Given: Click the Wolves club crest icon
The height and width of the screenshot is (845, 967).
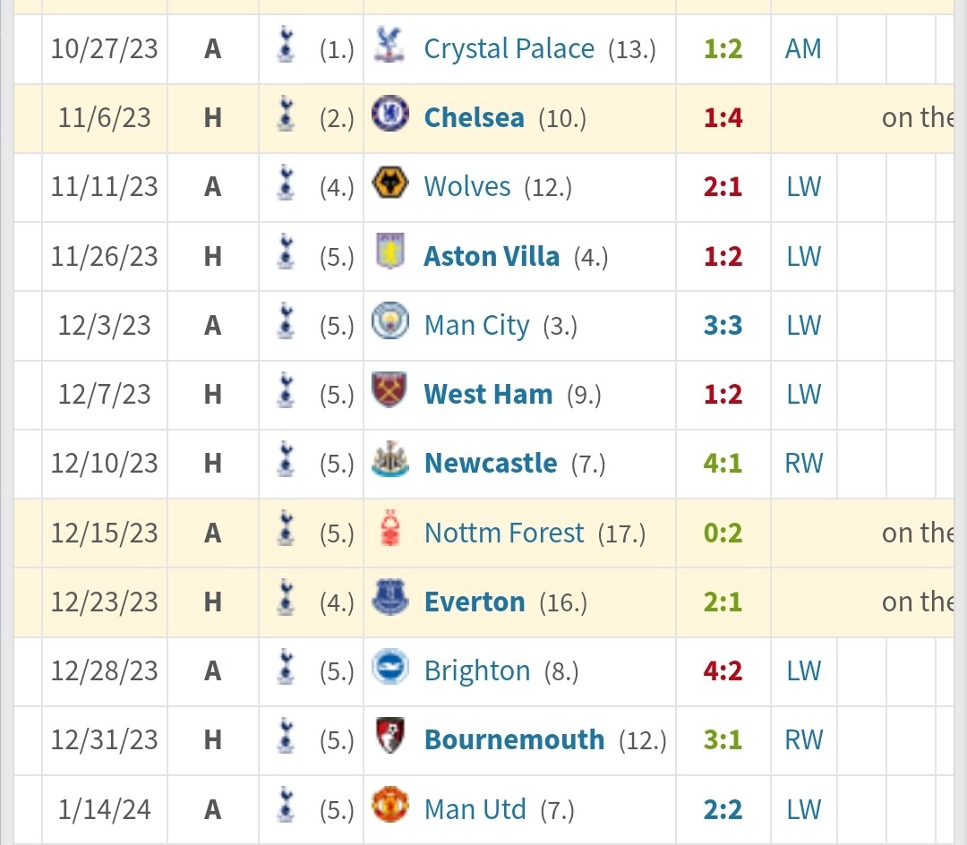Looking at the screenshot, I should tap(389, 183).
